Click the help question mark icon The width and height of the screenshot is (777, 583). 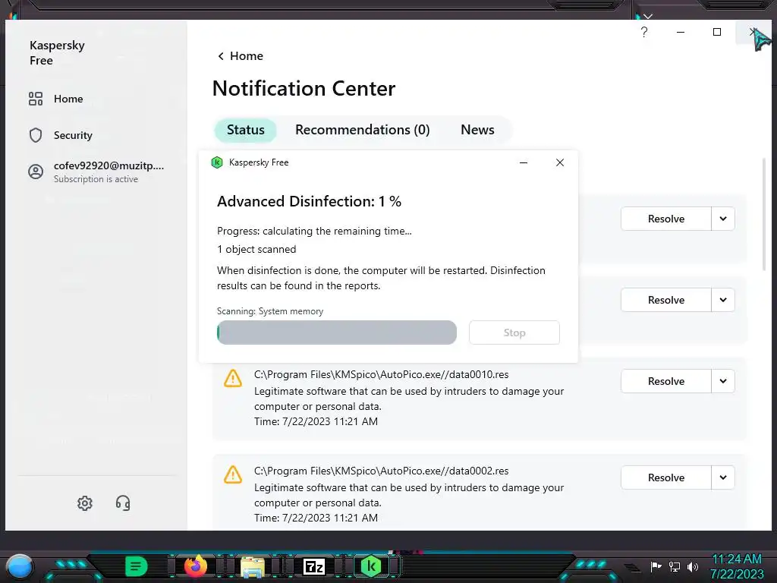[644, 32]
